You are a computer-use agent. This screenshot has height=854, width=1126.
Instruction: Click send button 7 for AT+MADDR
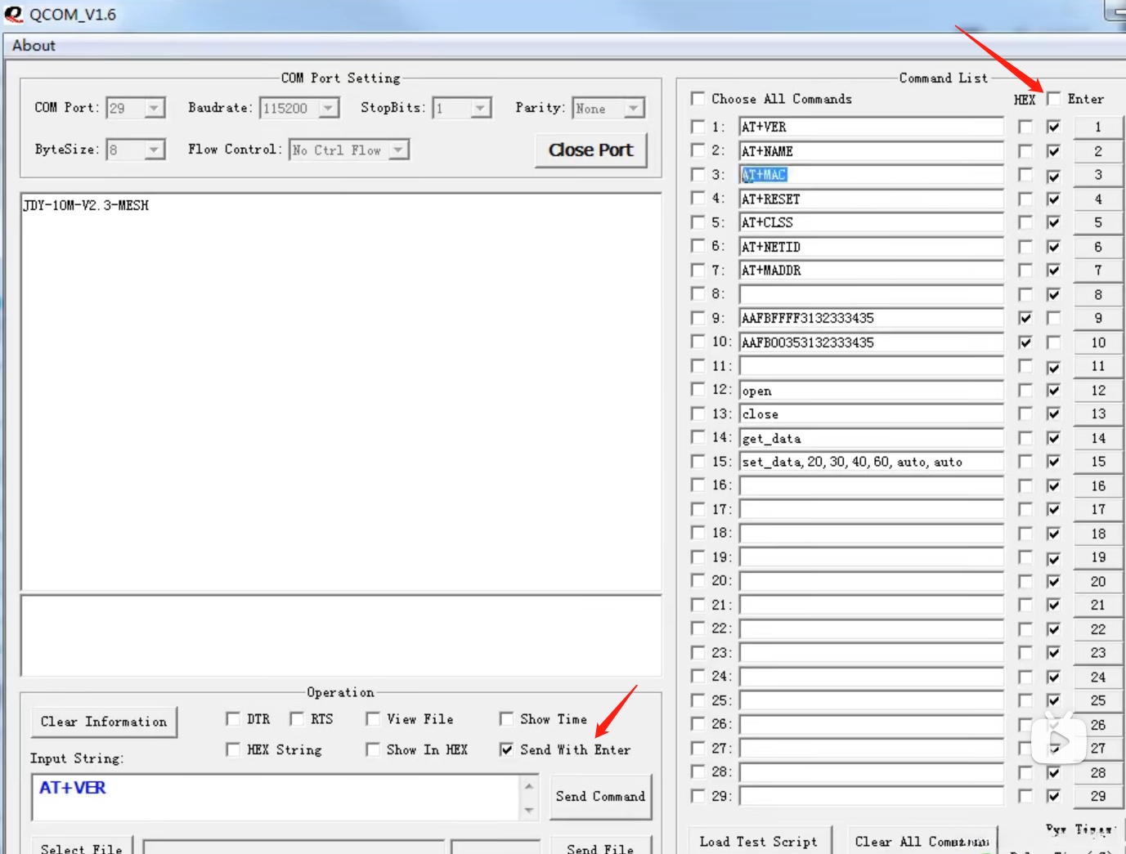[x=1098, y=271]
